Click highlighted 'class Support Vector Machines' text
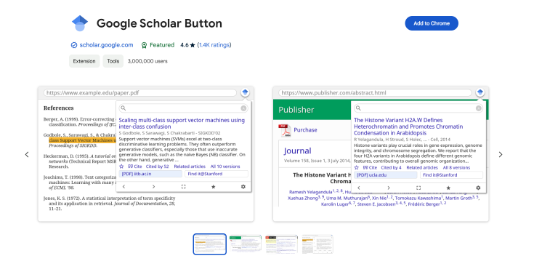 (82, 140)
